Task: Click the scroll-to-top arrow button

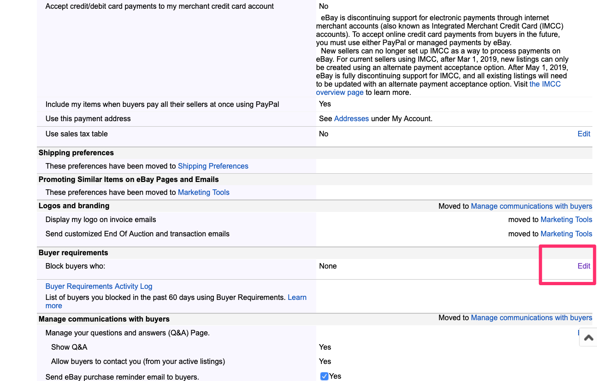Action: point(588,337)
